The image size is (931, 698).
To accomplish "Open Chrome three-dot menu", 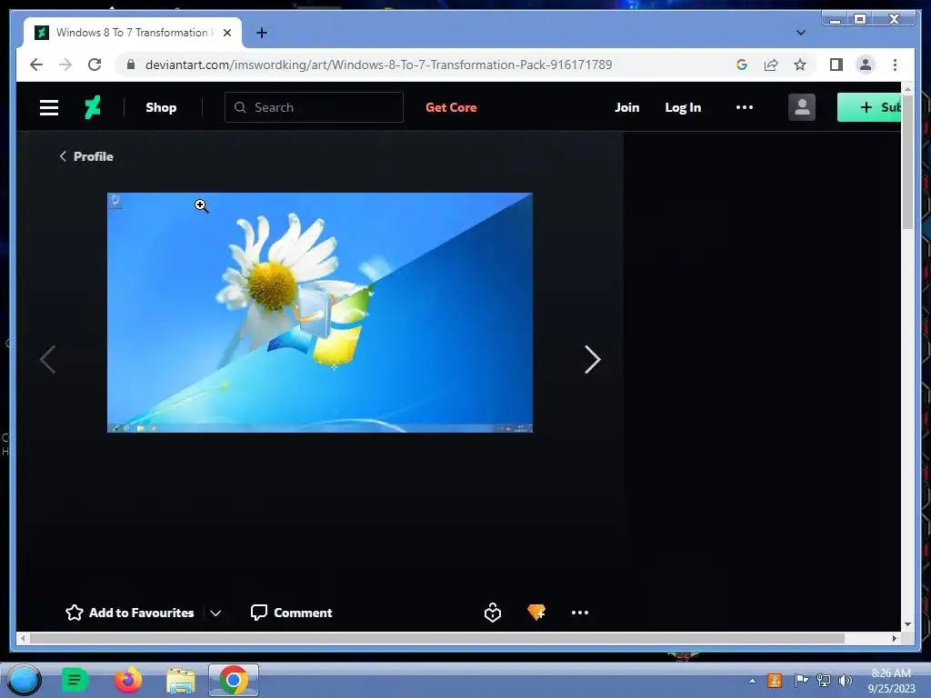I will tap(895, 65).
